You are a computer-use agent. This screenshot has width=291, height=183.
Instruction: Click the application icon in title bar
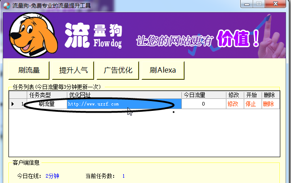[x=7, y=5]
